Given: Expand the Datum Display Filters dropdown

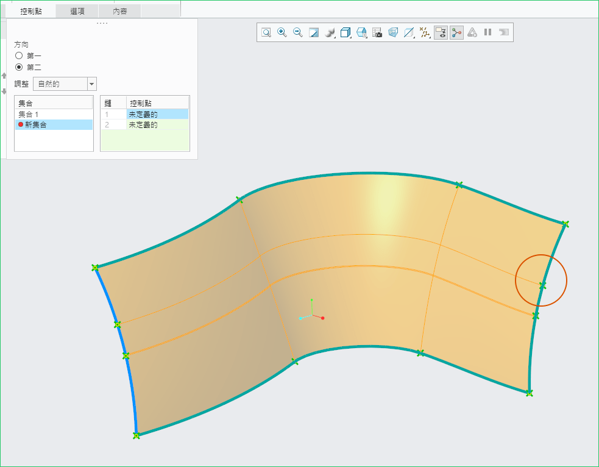Looking at the screenshot, I should pos(425,32).
